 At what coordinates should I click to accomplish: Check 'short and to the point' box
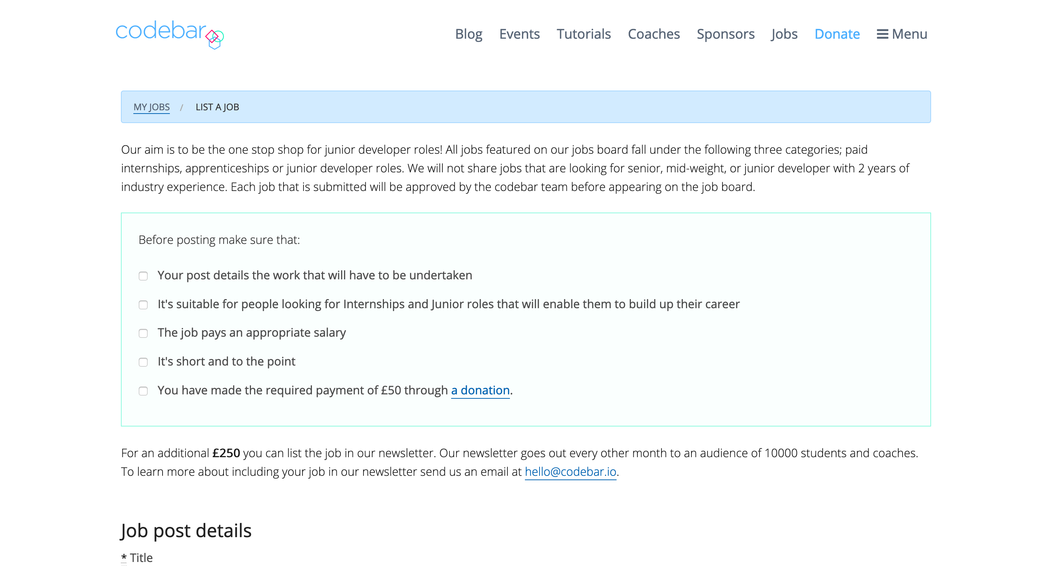[x=143, y=362]
